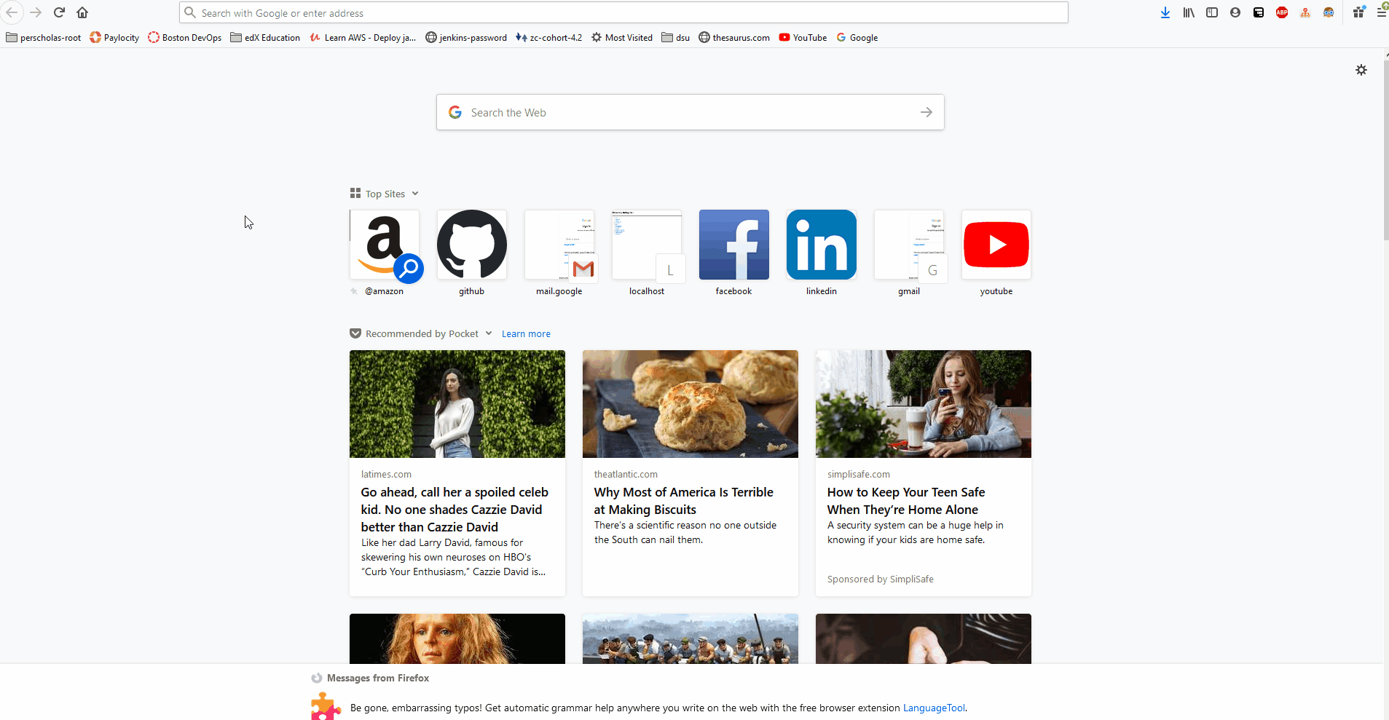
Task: Expand the Top Sites section chevron
Action: pyautogui.click(x=415, y=194)
